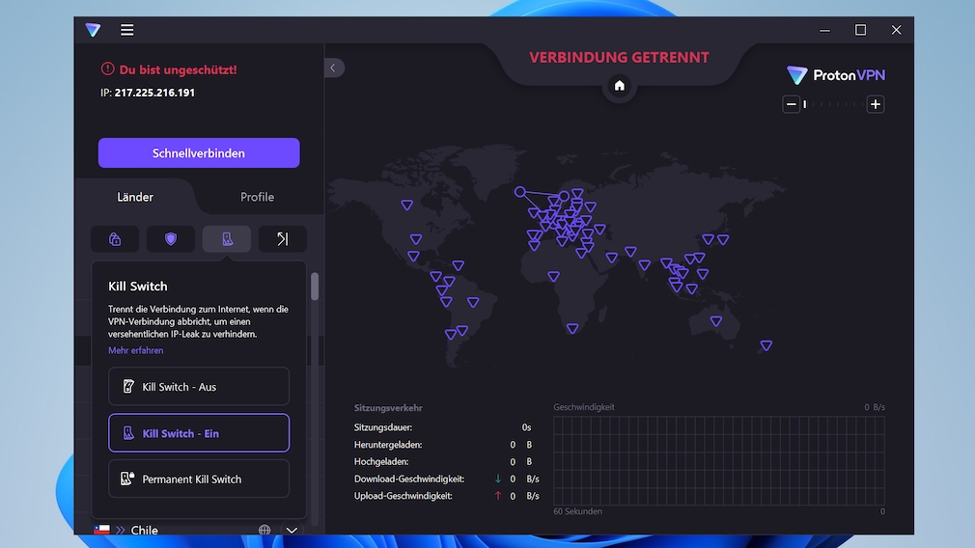The width and height of the screenshot is (975, 548).
Task: Click the VERBINDUNG GETRENNT status text
Action: (x=620, y=57)
